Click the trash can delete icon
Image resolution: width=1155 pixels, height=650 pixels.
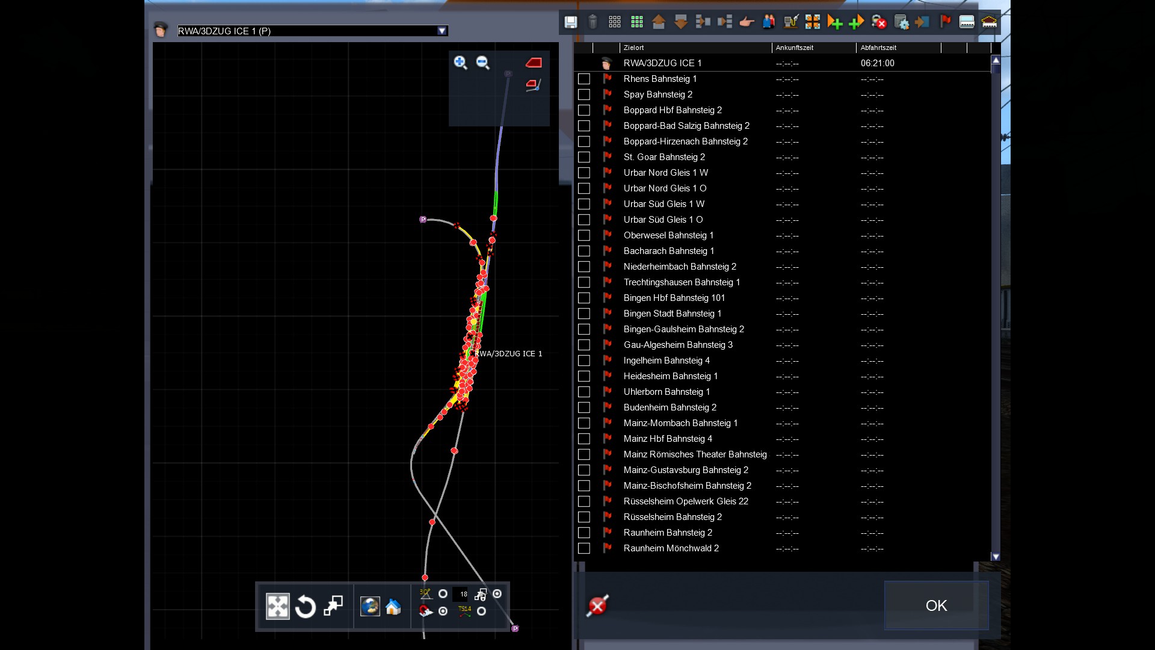(x=593, y=22)
